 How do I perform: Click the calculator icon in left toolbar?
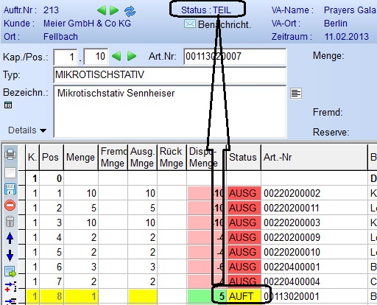pyautogui.click(x=10, y=222)
